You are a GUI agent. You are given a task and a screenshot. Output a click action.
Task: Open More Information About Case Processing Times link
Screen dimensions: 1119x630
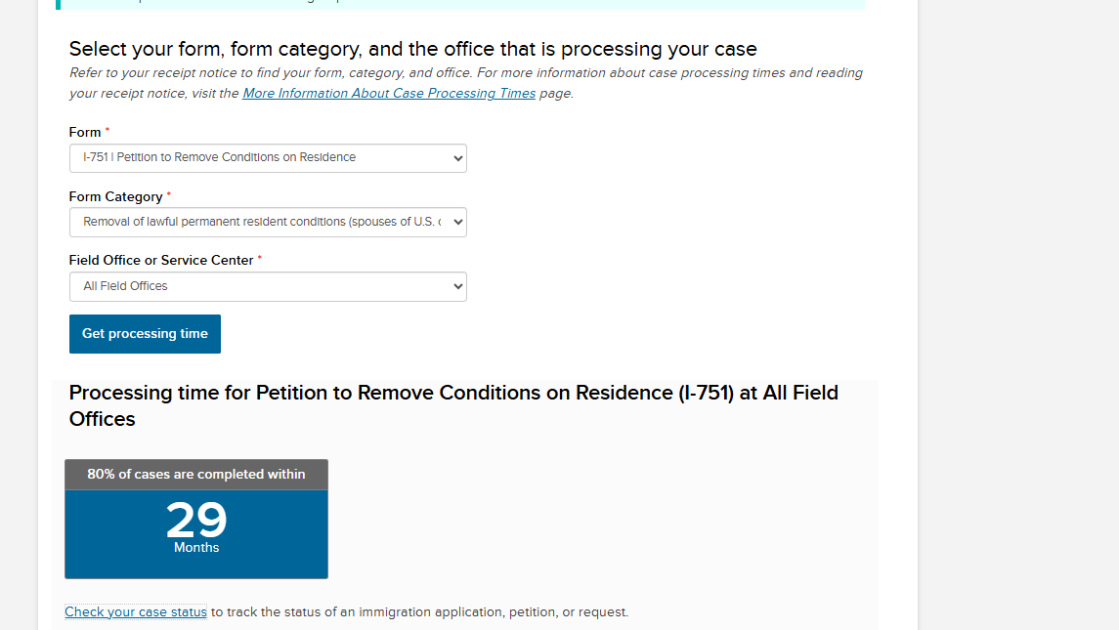(x=389, y=94)
